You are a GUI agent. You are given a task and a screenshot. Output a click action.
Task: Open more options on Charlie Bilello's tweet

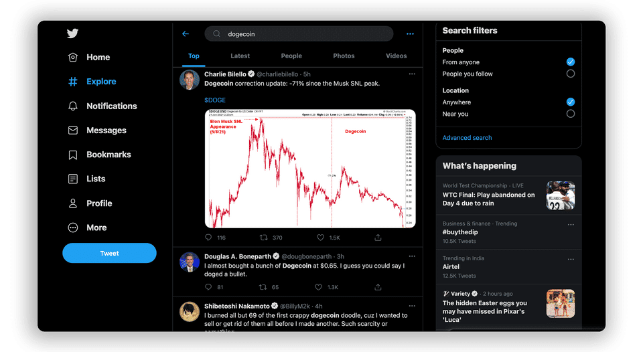412,74
